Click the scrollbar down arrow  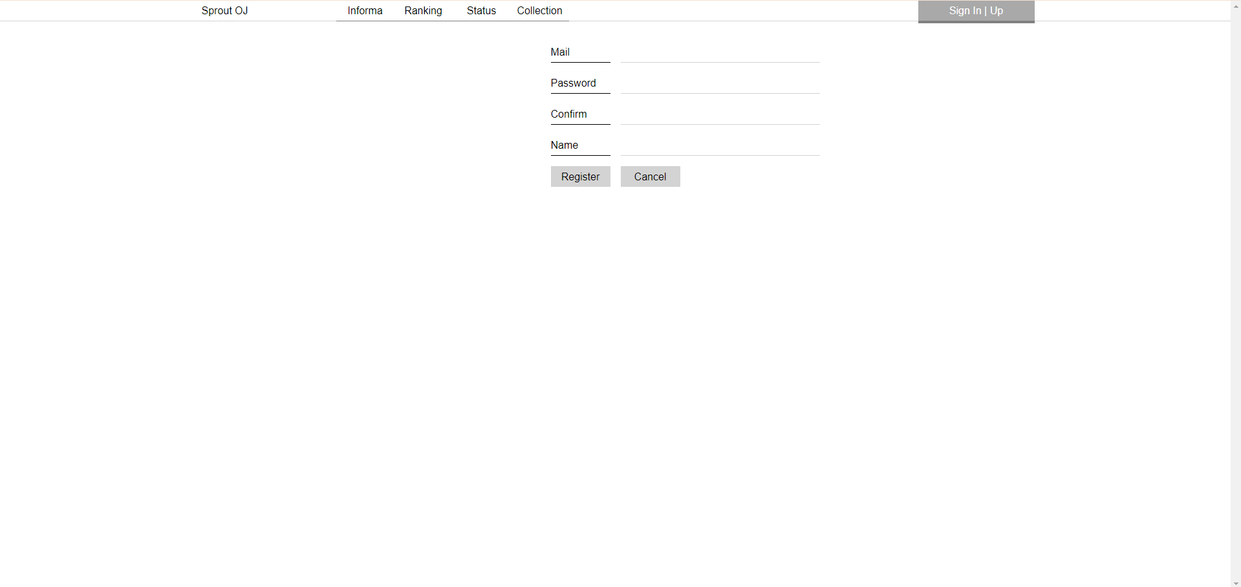pos(1236,582)
